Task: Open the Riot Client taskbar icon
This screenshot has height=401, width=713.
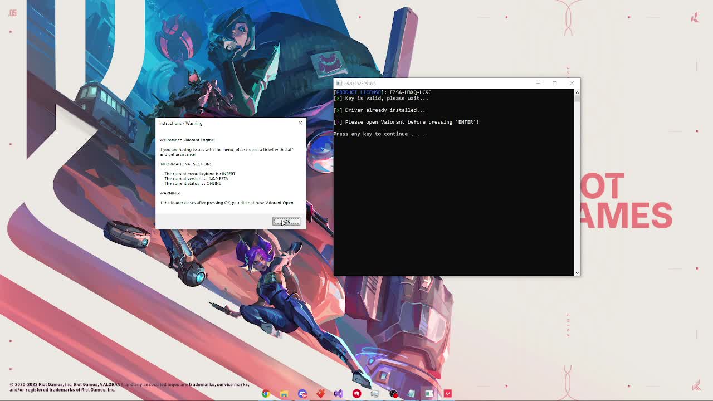Action: [x=357, y=394]
